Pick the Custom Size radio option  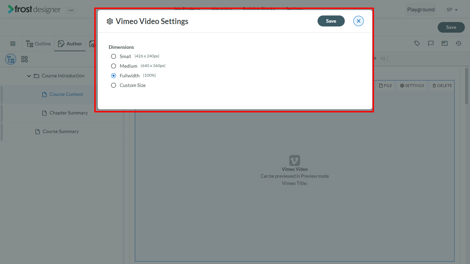(x=114, y=85)
